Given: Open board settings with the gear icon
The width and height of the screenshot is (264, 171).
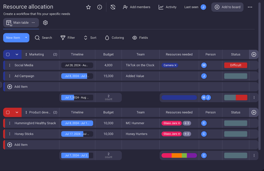Looking at the screenshot, I should [x=45, y=23].
